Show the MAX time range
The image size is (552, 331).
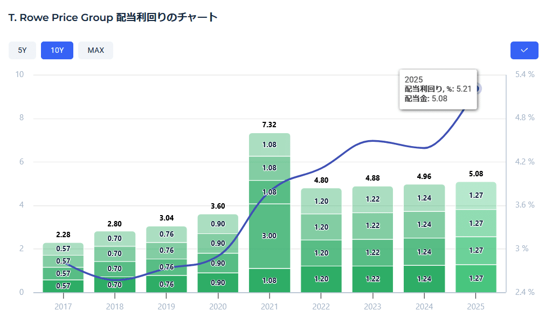(95, 50)
